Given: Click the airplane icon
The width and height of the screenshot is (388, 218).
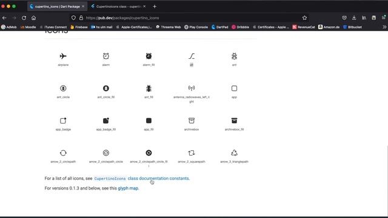Looking at the screenshot, I should pos(63,56).
